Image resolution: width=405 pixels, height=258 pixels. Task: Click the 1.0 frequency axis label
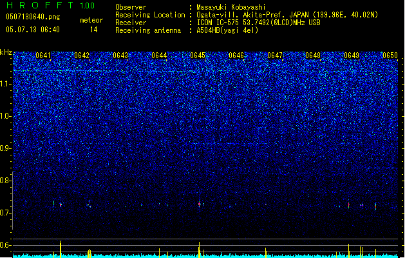click(x=6, y=116)
